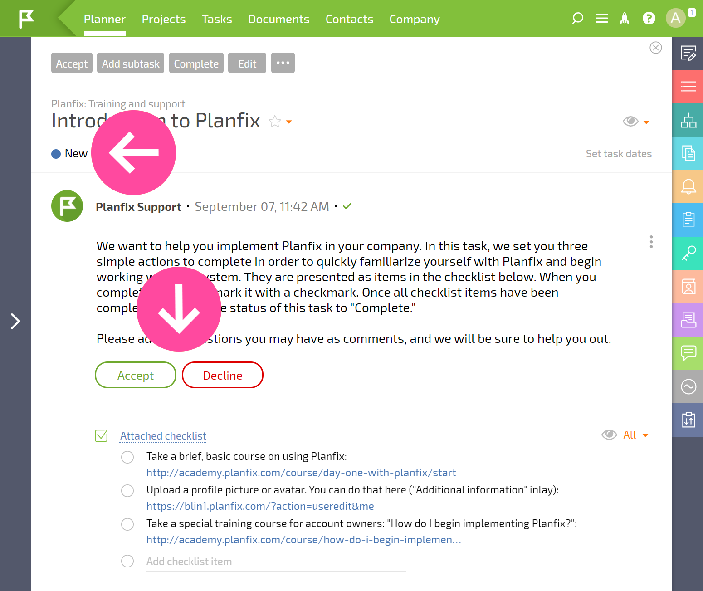
Task: Open the bell notifications sidebar icon
Action: pyautogui.click(x=688, y=186)
